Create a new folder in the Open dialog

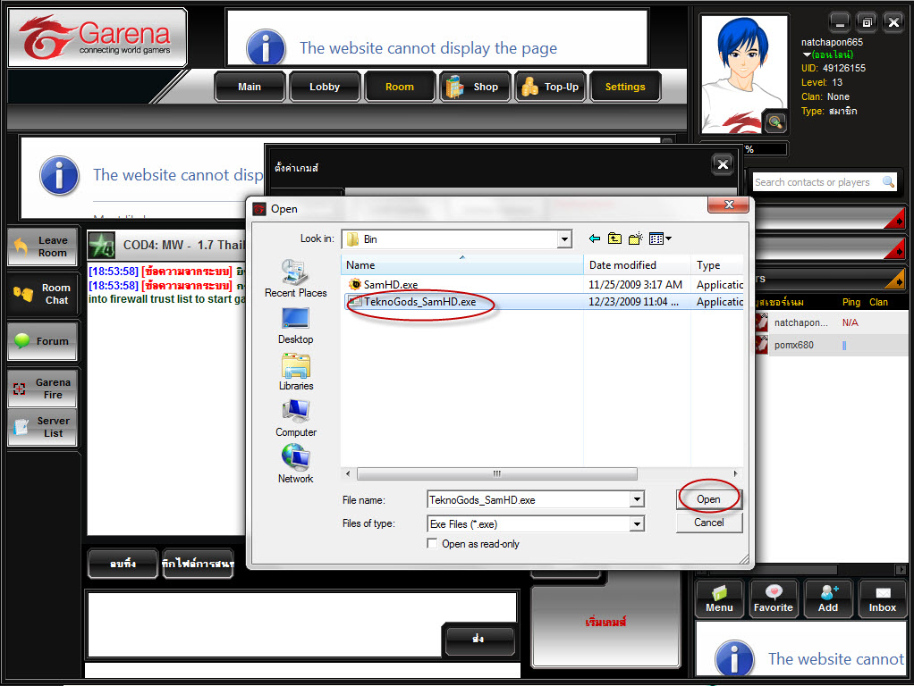(x=635, y=238)
